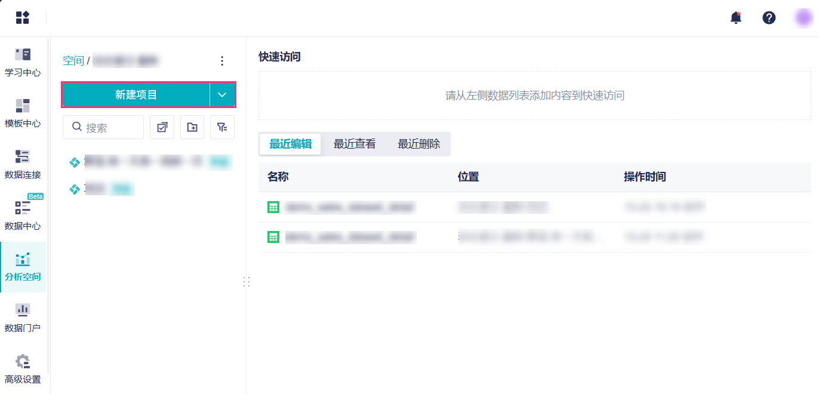819x394 pixels.
Task: Expand the 新建项目 dropdown arrow
Action: tap(223, 95)
